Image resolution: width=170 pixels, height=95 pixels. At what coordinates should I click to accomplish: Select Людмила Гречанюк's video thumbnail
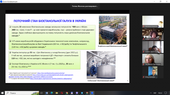(153, 60)
